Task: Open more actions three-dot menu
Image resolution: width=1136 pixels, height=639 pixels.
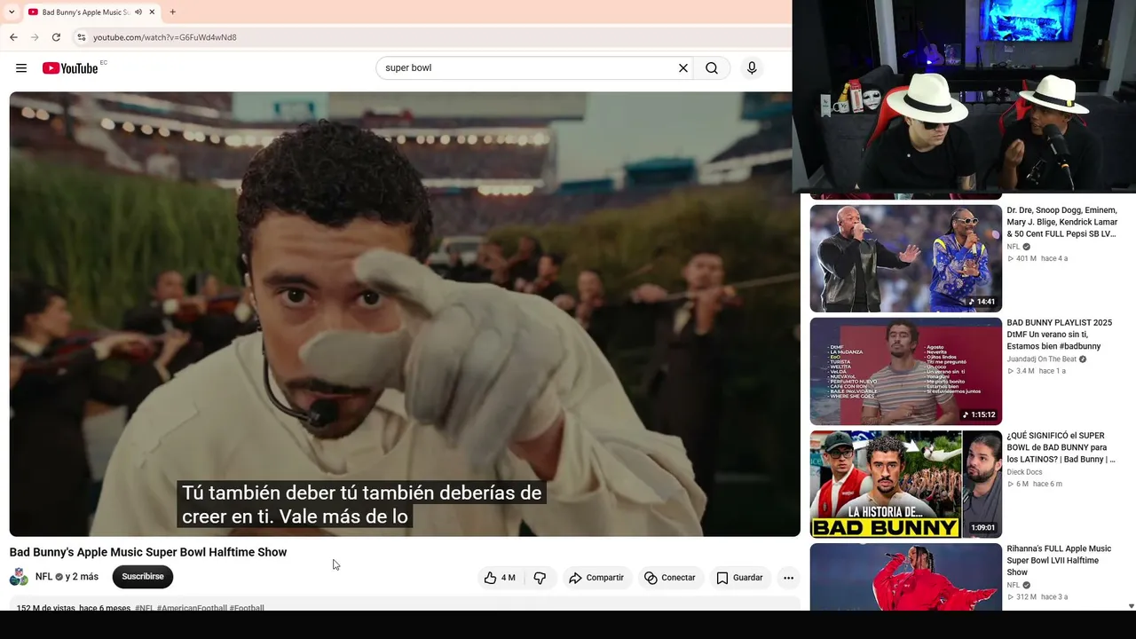Action: (788, 578)
